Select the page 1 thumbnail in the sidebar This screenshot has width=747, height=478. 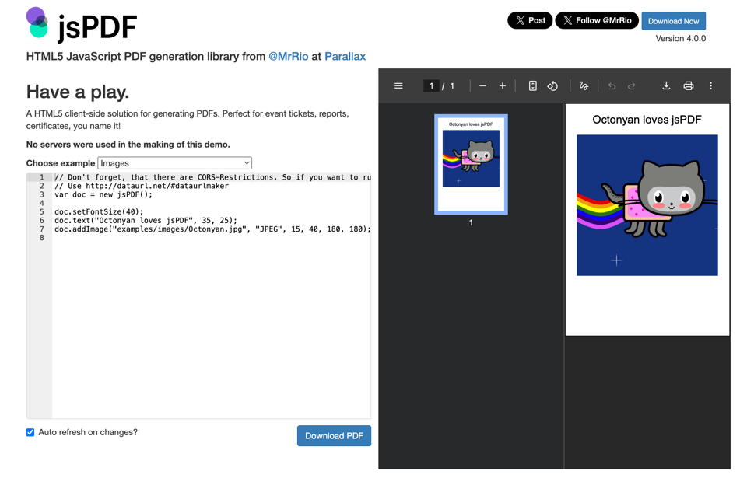[x=470, y=164]
